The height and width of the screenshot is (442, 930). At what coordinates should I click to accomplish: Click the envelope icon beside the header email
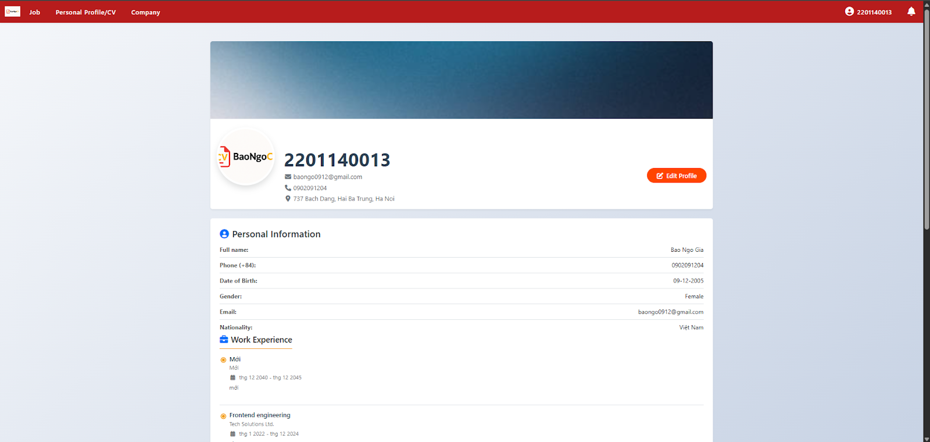pos(288,177)
